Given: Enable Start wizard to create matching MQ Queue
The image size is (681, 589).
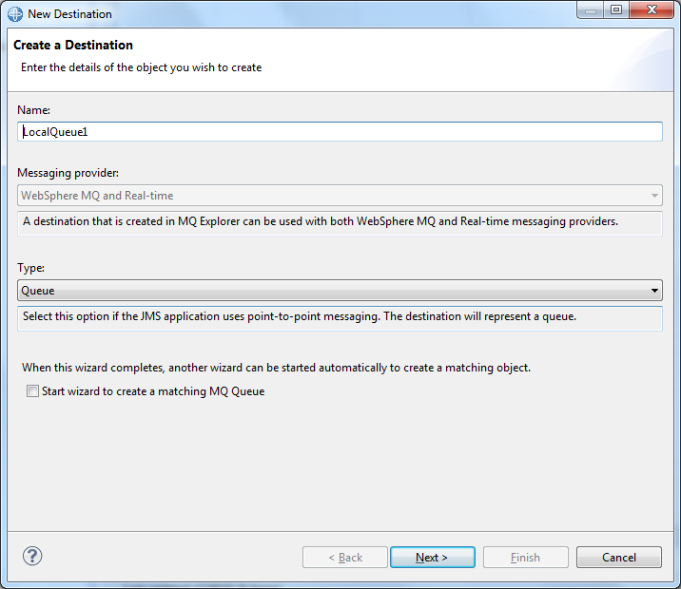Looking at the screenshot, I should click(33, 391).
